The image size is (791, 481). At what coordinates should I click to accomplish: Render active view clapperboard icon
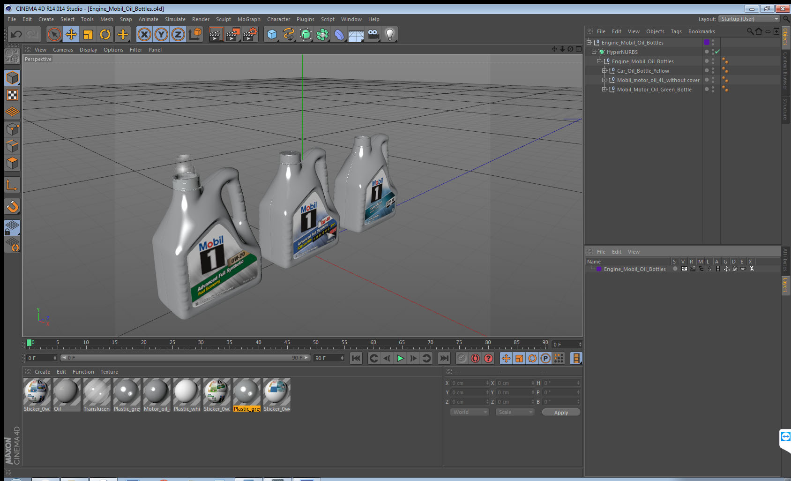[215, 34]
